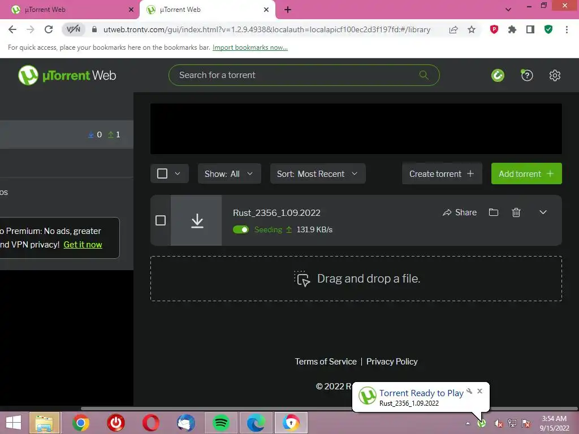Click the notification wrench options icon
The image size is (579, 434).
coord(469,391)
